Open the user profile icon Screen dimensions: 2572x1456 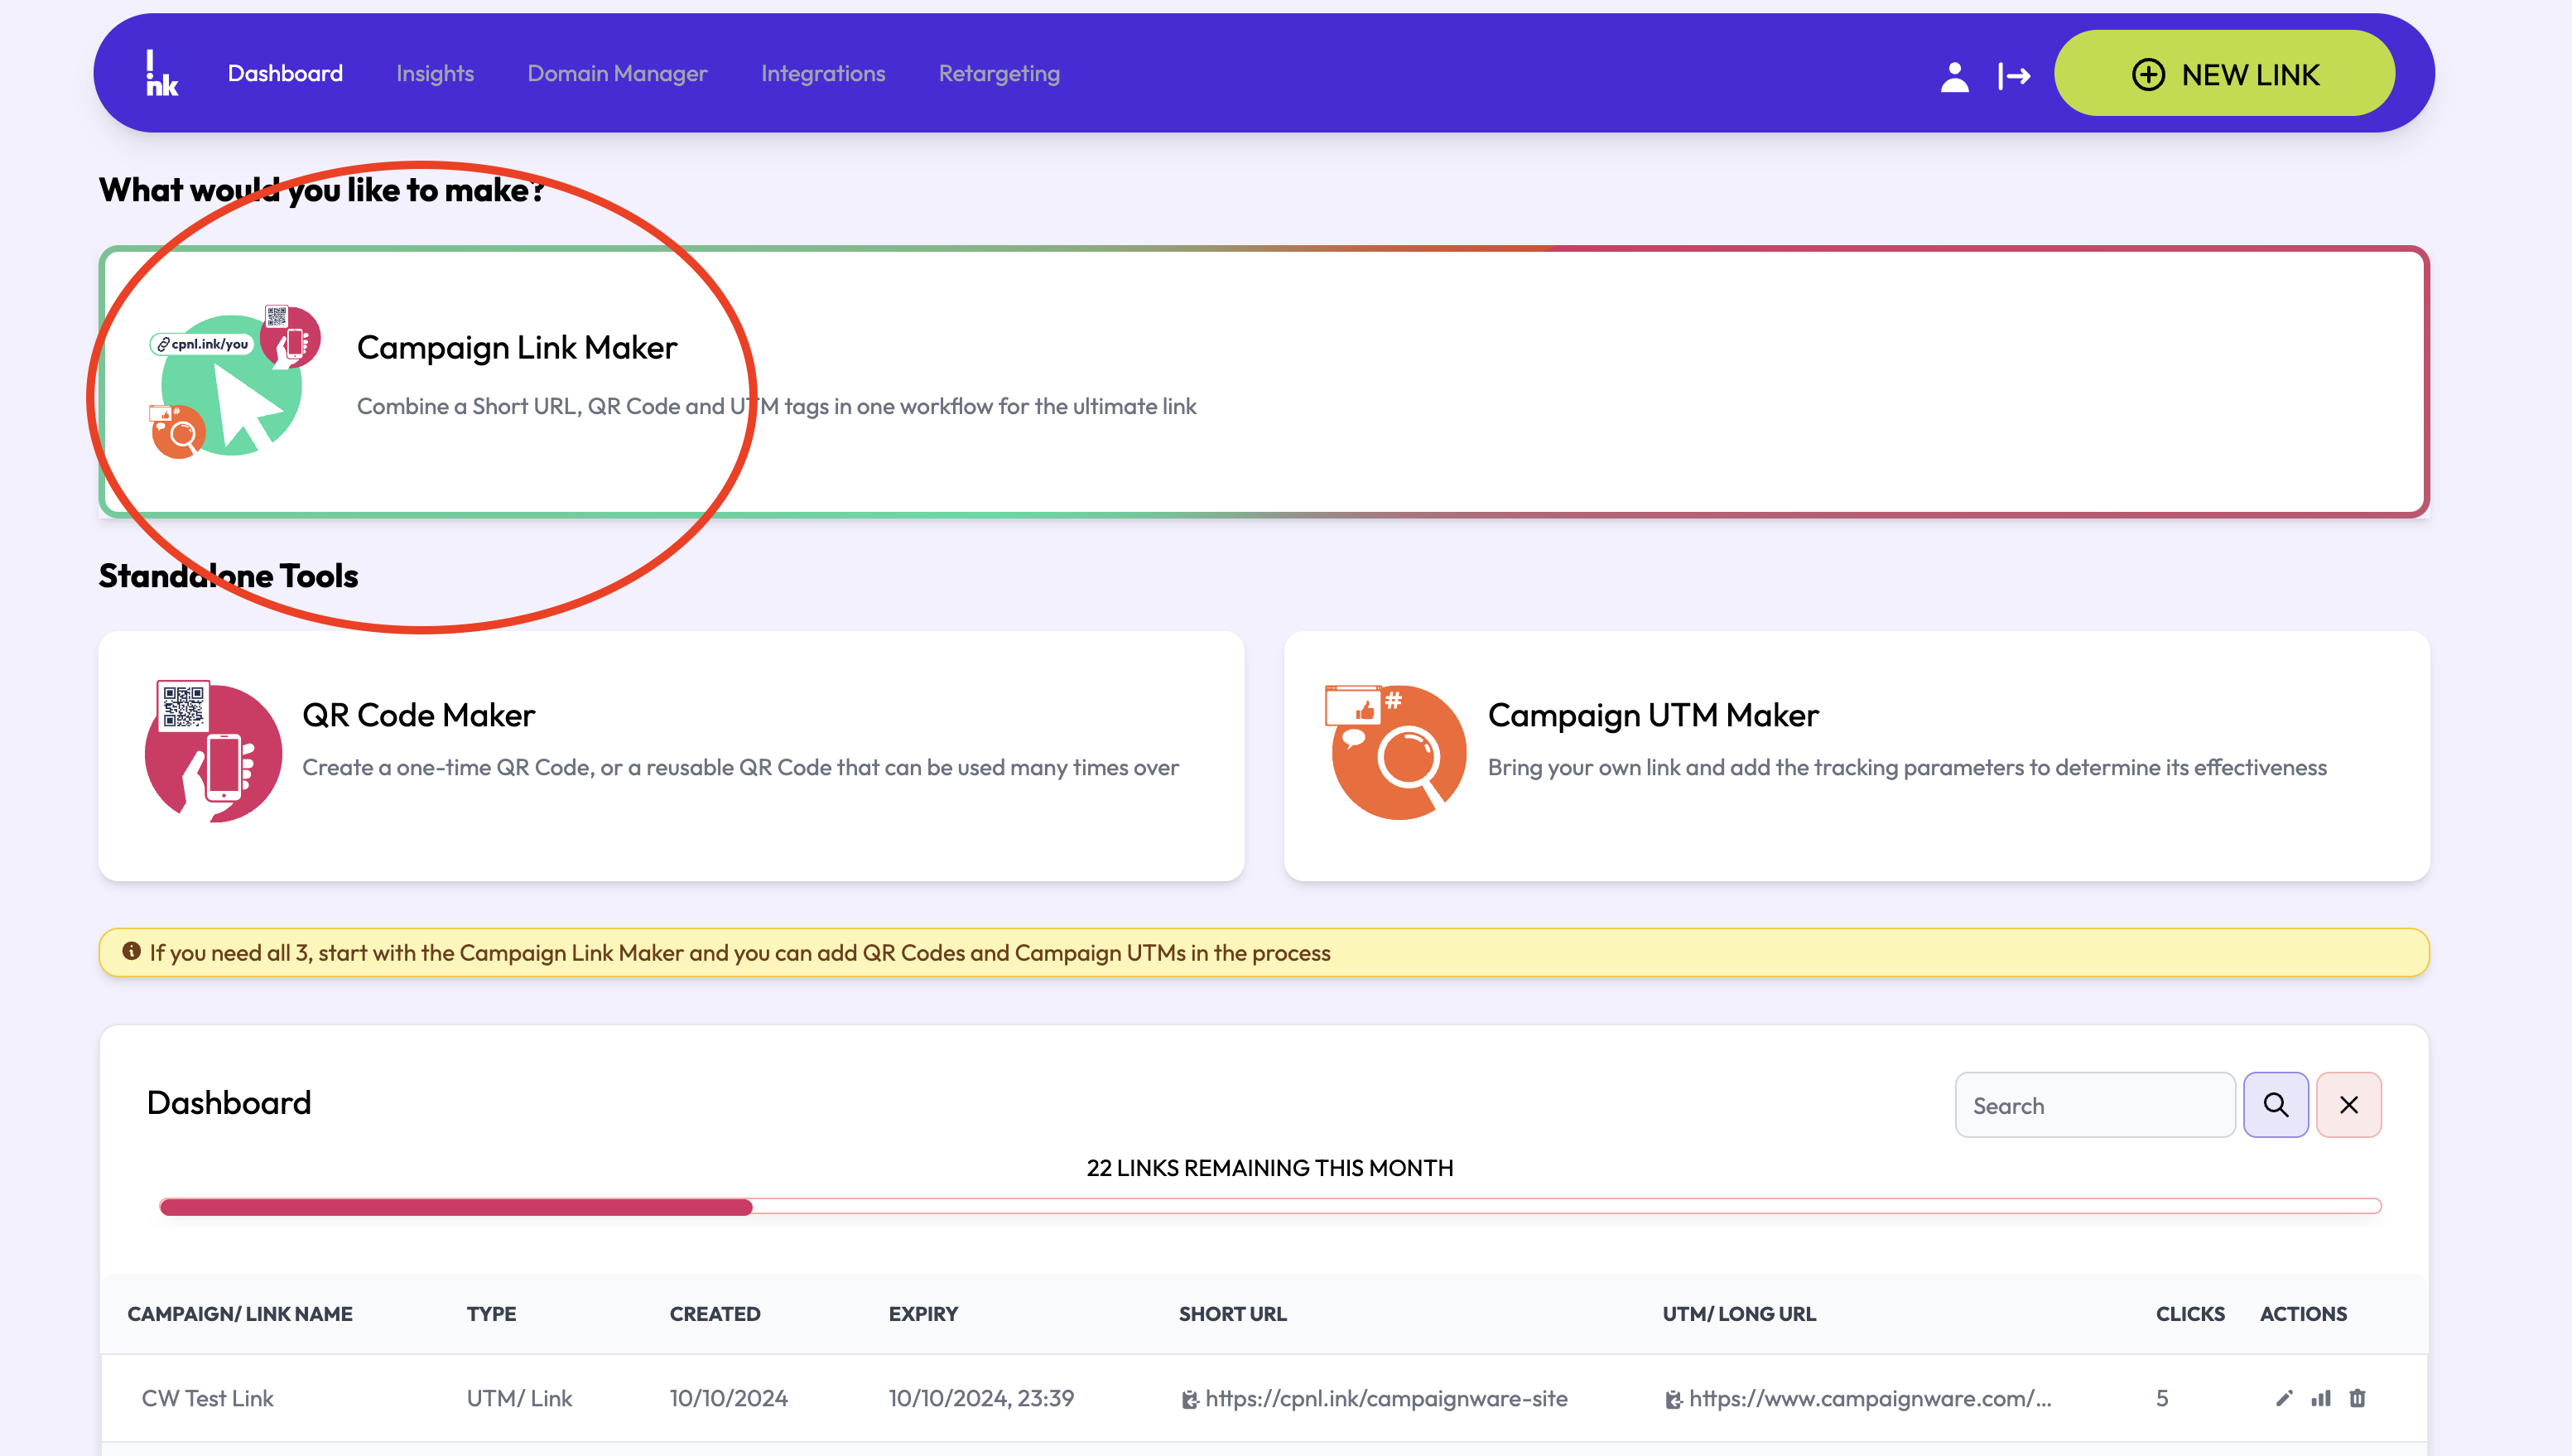click(x=1954, y=76)
